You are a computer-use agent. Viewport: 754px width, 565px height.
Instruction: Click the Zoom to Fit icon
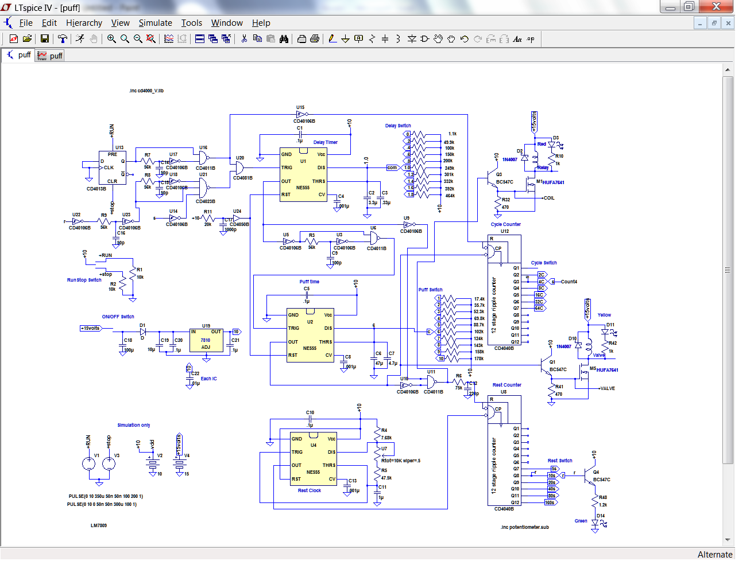click(x=151, y=39)
